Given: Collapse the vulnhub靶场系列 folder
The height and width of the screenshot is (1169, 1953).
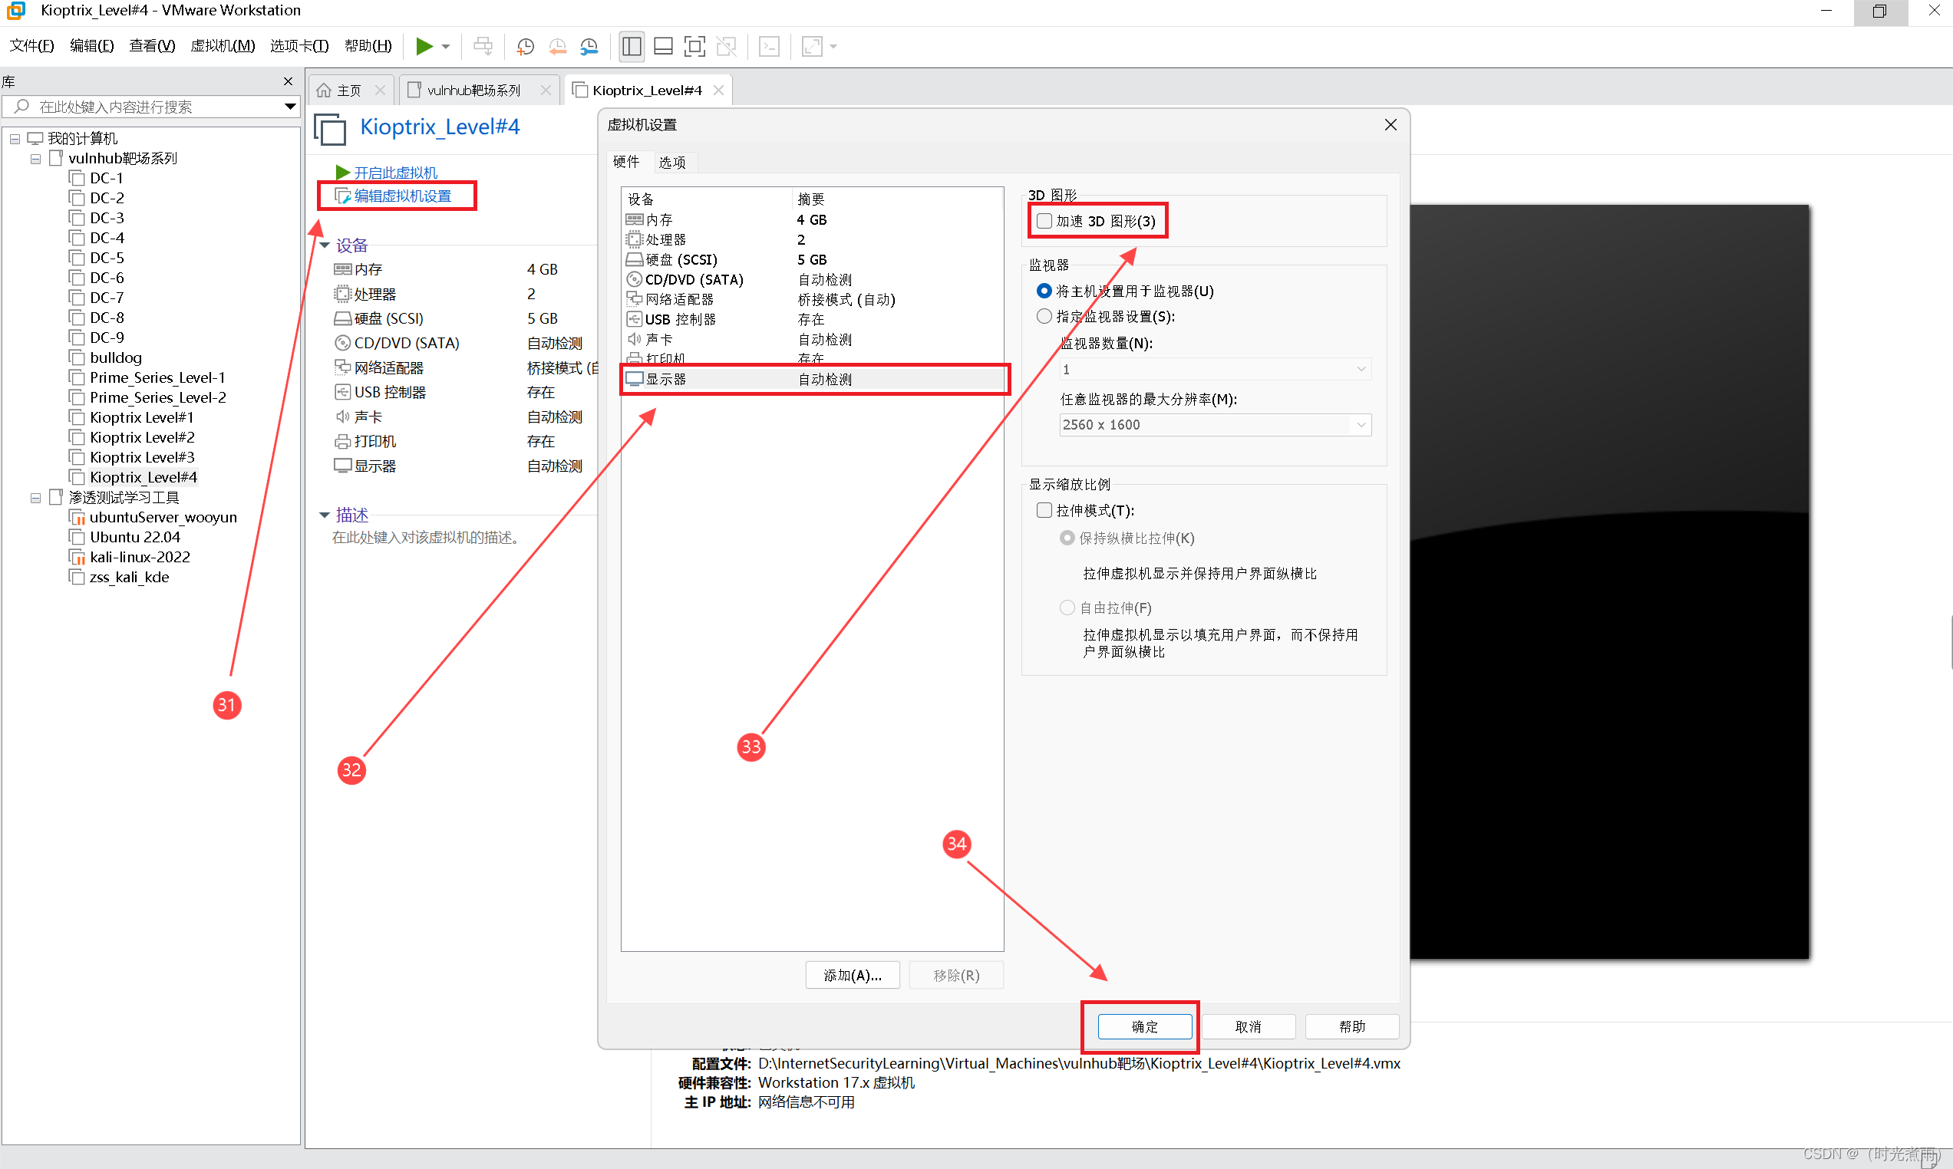Looking at the screenshot, I should coord(35,159).
